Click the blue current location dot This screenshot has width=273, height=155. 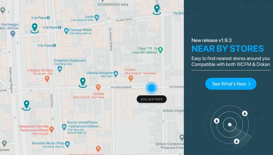[x=151, y=88]
